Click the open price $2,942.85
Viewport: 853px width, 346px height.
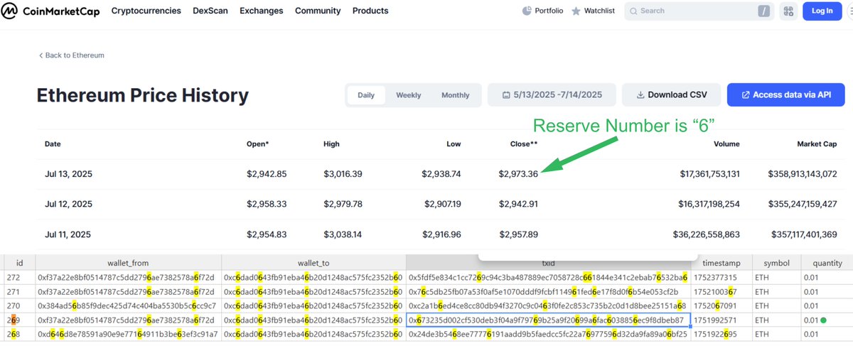(267, 174)
